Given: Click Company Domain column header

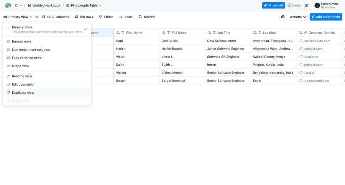Looking at the screenshot, I should click(319, 33).
